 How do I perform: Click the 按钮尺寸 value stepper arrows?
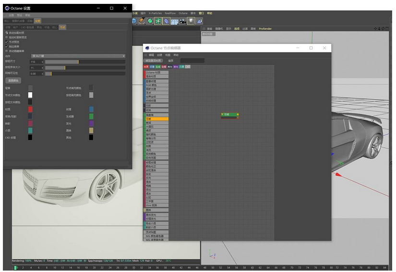(x=42, y=62)
